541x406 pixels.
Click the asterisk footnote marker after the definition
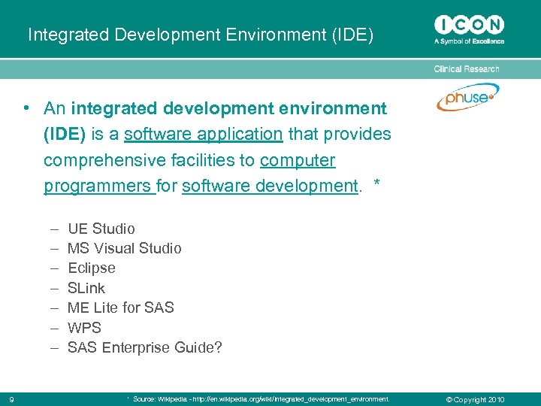(x=376, y=183)
